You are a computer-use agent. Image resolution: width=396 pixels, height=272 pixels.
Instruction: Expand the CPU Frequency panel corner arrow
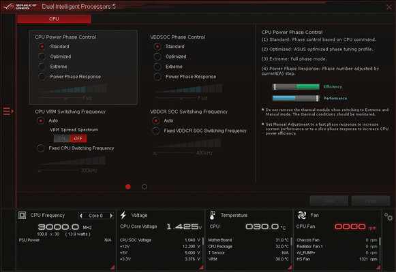click(x=112, y=267)
